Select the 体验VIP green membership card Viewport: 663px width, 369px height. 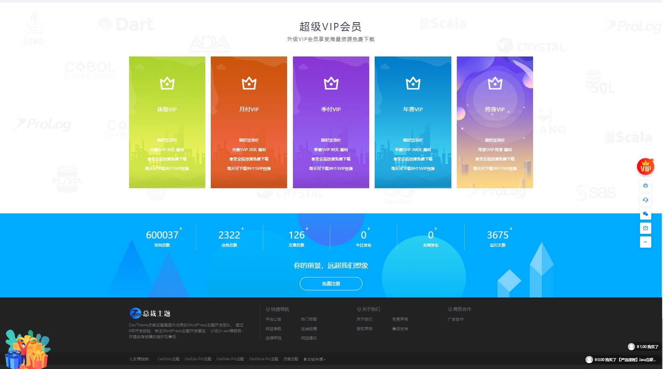167,122
